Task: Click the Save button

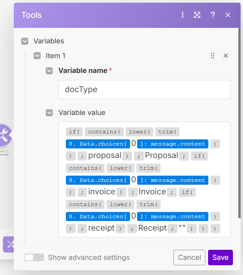Action: point(220,258)
